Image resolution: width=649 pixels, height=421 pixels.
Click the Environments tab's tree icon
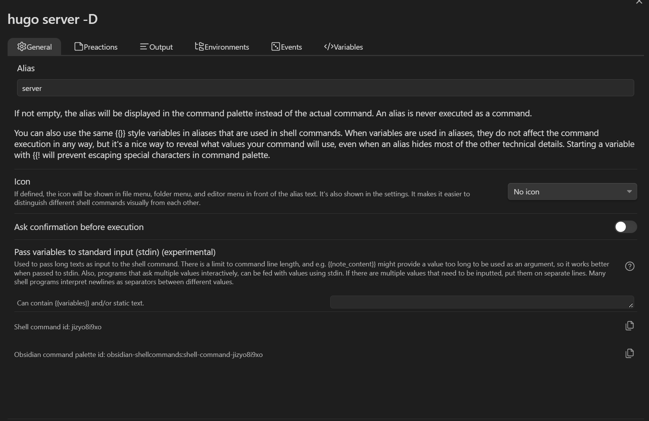(x=199, y=47)
